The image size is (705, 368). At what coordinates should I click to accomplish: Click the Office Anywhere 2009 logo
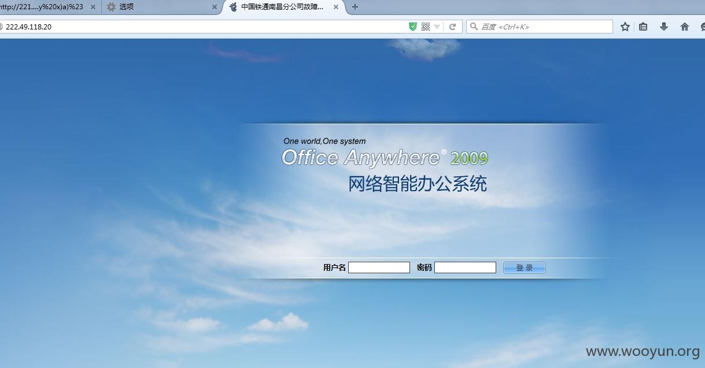[x=385, y=157]
